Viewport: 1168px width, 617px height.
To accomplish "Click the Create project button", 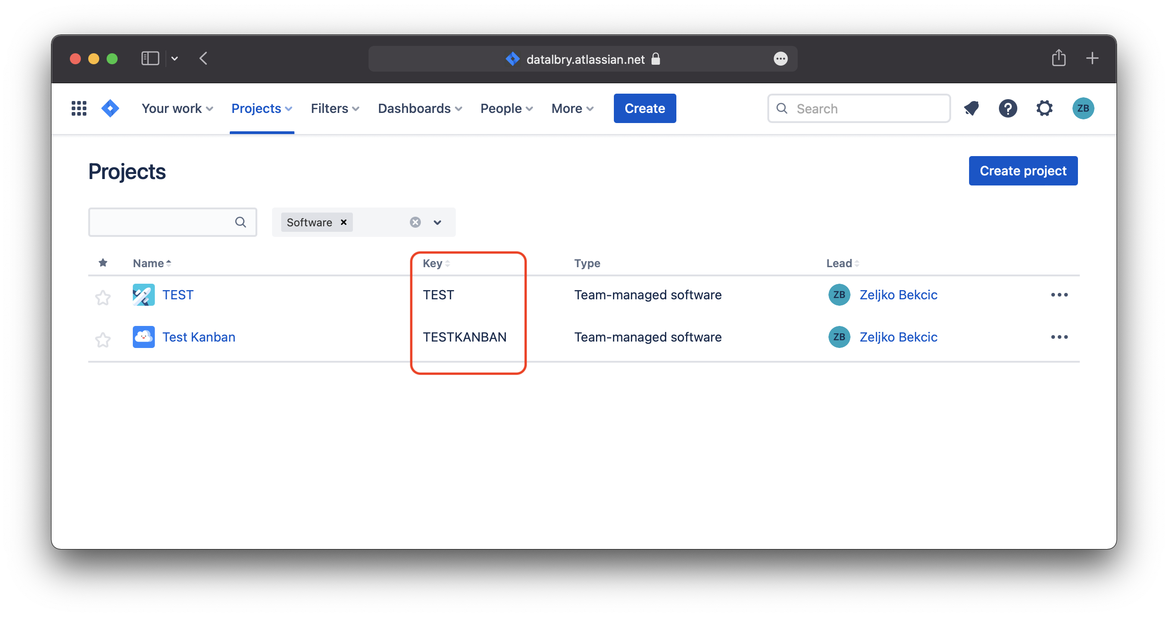I will pos(1023,171).
